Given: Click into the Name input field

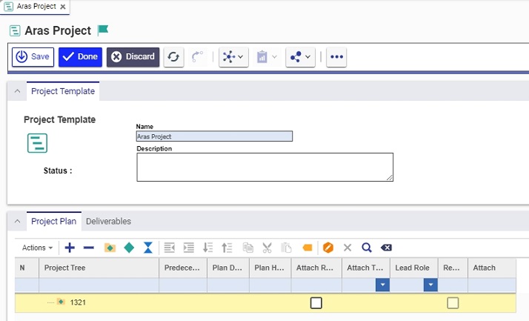Looking at the screenshot, I should click(214, 136).
